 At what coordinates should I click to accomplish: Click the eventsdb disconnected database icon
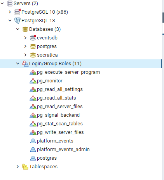click(33, 38)
